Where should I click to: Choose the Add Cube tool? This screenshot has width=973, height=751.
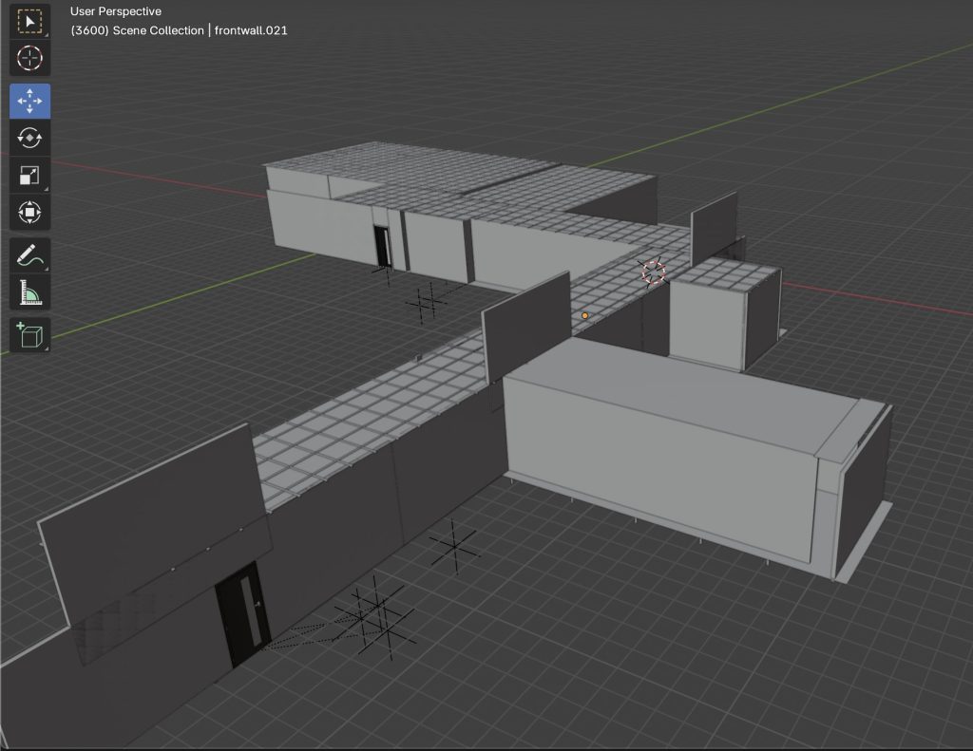click(x=29, y=335)
